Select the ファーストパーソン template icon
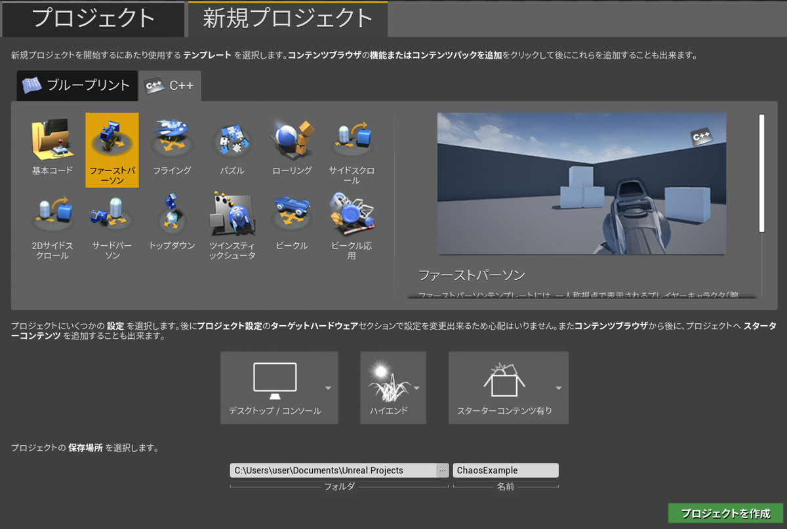The width and height of the screenshot is (787, 529). [x=112, y=150]
